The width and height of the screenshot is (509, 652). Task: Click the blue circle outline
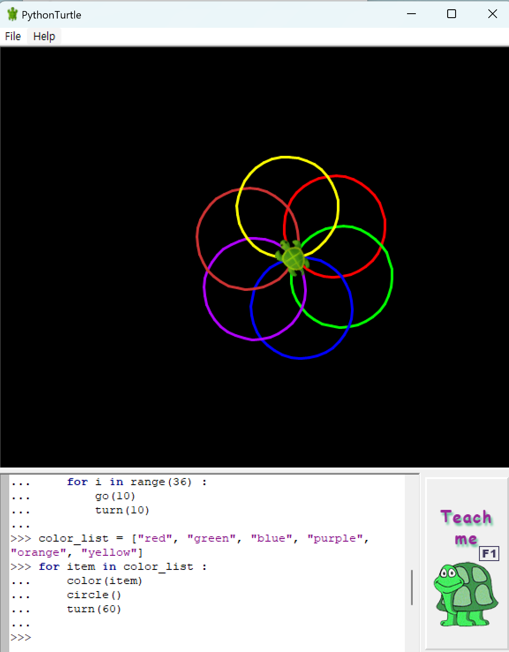click(x=302, y=358)
